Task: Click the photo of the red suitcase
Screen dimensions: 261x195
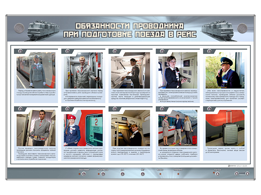Action: pos(225,128)
